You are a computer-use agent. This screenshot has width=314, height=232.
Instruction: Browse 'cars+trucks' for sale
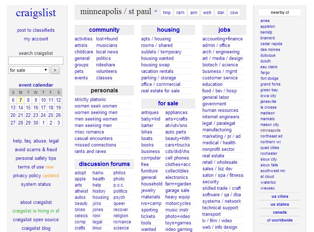[x=178, y=145]
